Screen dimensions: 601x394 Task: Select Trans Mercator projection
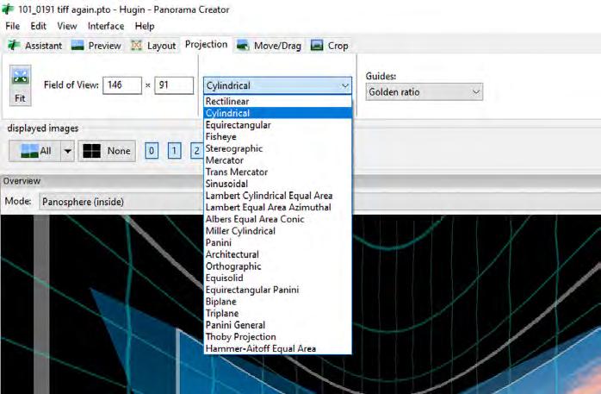277,172
